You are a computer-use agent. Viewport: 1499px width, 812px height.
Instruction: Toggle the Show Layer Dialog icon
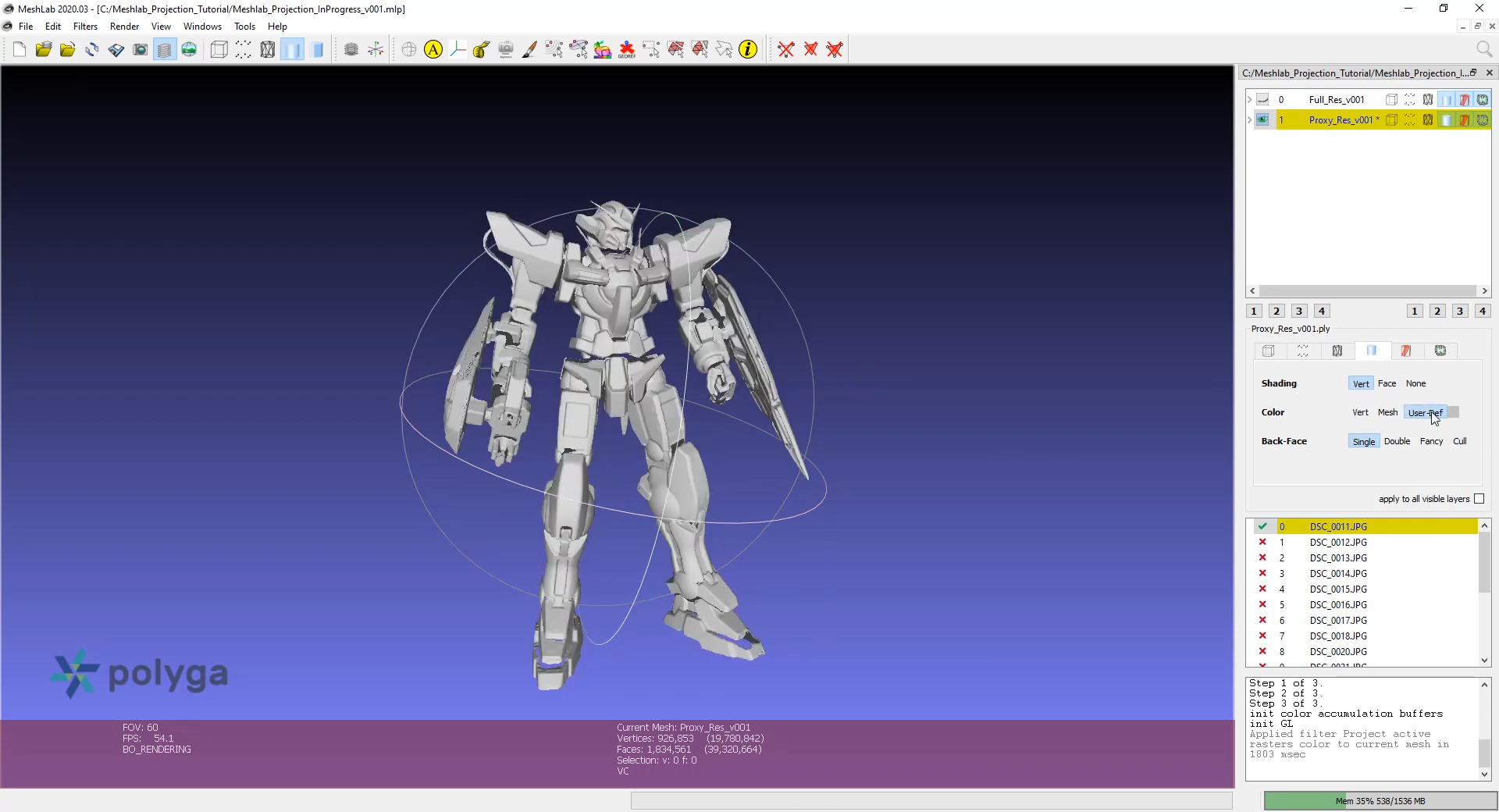pos(165,50)
